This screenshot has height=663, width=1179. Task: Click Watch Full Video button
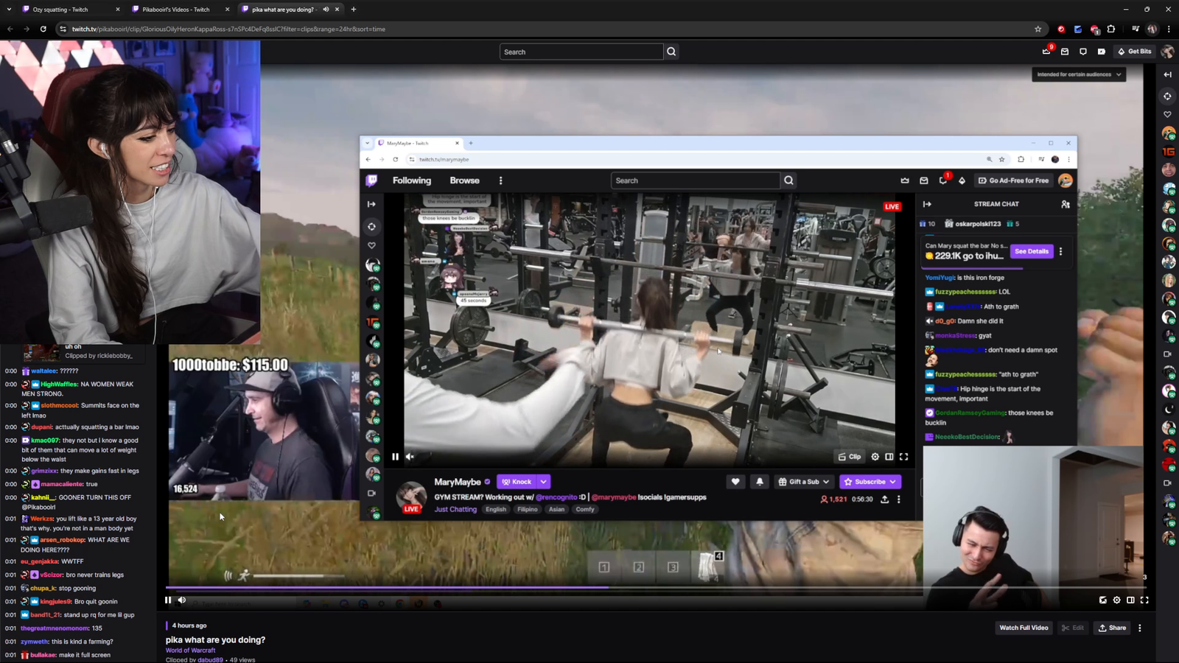[x=1024, y=628]
